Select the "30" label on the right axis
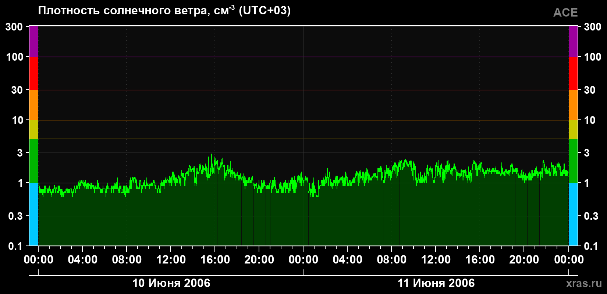Viewport: 607px width, 294px height. tap(590, 90)
